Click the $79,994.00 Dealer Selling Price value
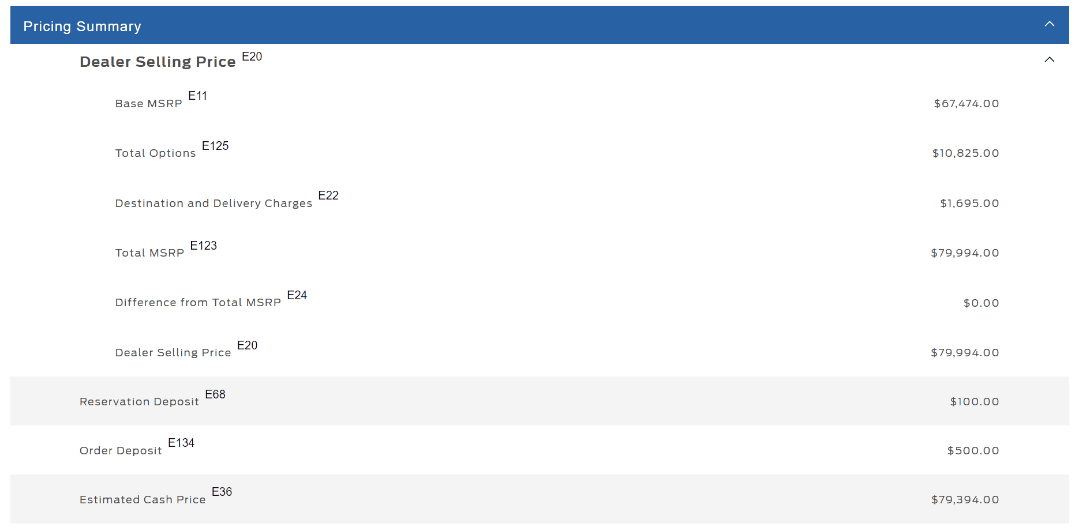 pyautogui.click(x=965, y=353)
